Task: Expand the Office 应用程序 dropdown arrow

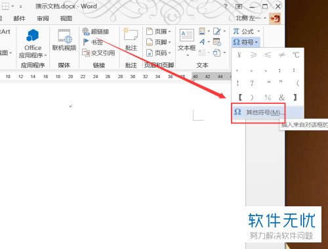Action: coord(45,55)
